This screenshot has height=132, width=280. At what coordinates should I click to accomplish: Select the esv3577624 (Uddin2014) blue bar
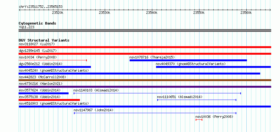click(43, 93)
